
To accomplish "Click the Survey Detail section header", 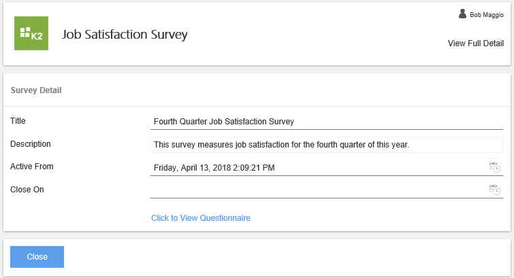I will (37, 90).
